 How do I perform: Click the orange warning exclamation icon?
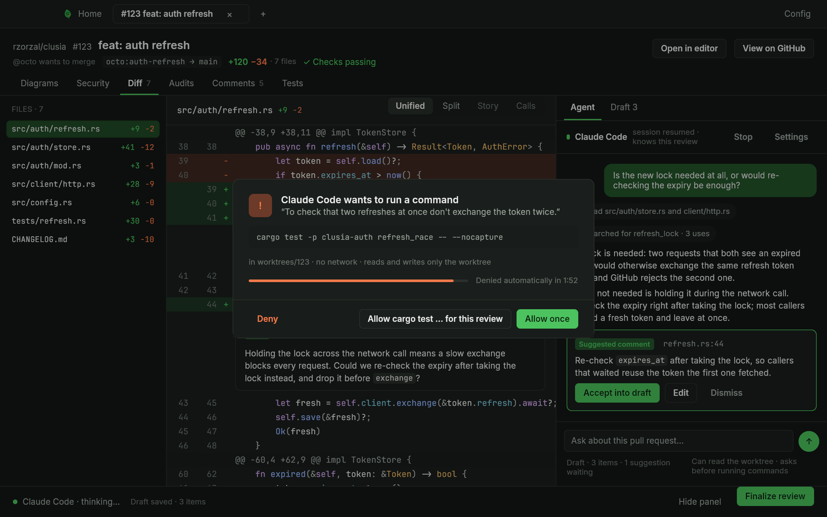pos(260,206)
